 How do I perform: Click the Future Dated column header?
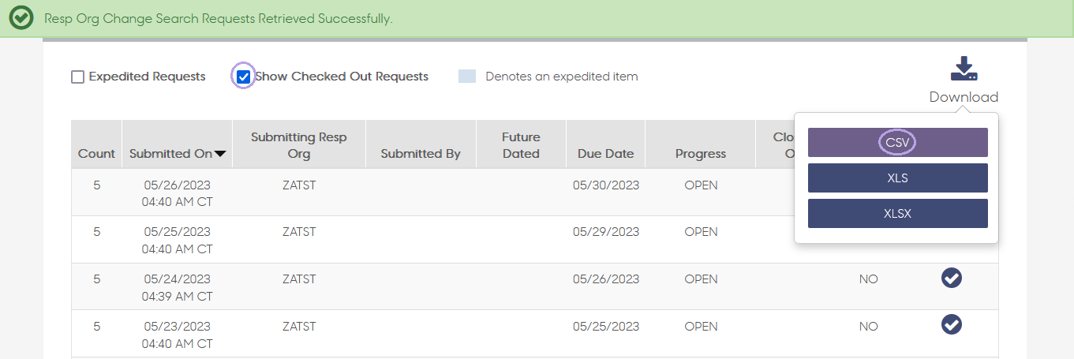coord(521,145)
